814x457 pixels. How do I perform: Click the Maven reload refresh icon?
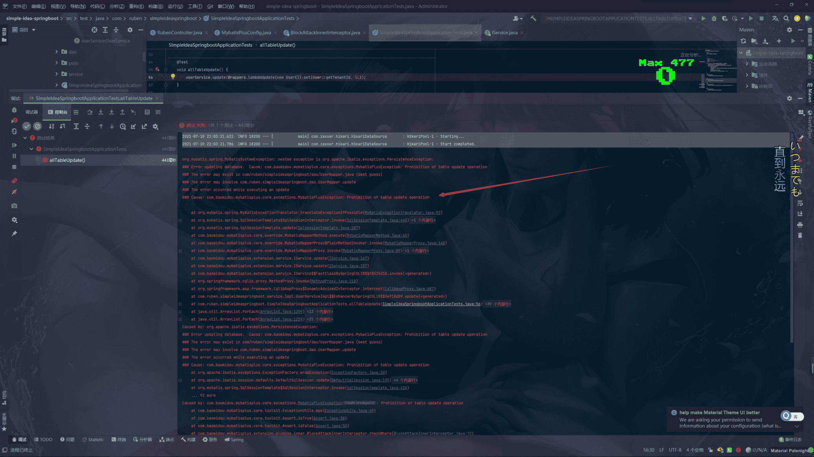(x=743, y=41)
